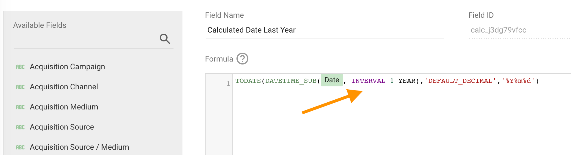Image resolution: width=571 pixels, height=155 pixels.
Task: Select the Acquisition Channel field
Action: (64, 87)
